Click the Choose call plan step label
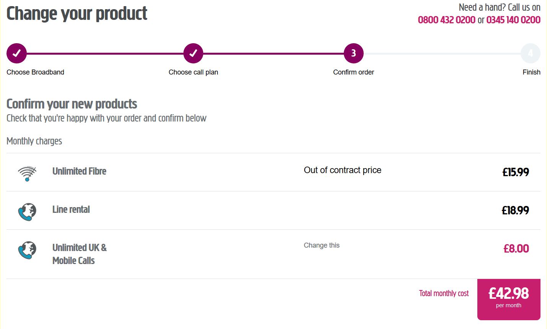 (193, 72)
